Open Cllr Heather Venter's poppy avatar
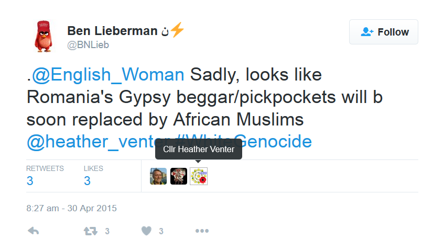 (199, 176)
